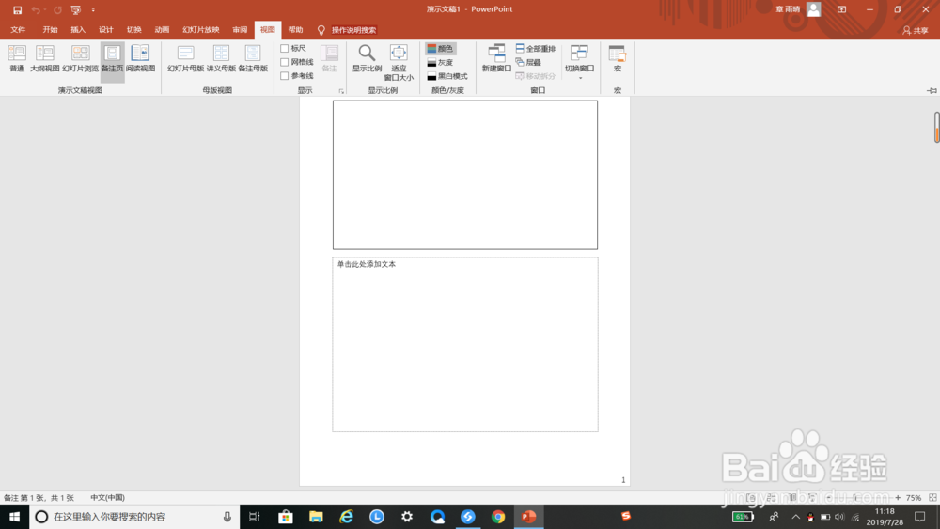This screenshot has height=529, width=940.
Task: Enable the 网格线 gridlines checkbox
Action: tap(284, 62)
